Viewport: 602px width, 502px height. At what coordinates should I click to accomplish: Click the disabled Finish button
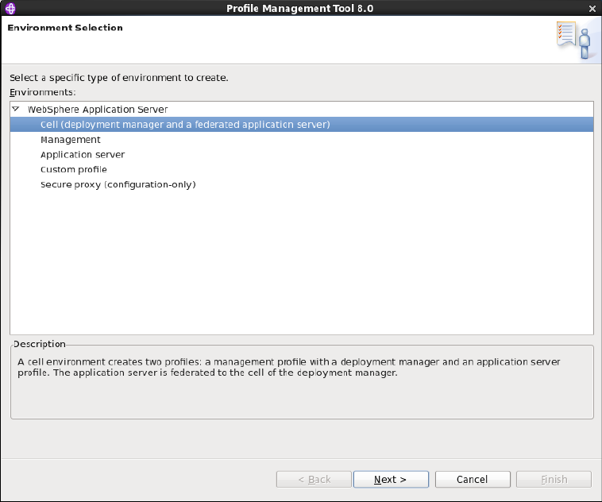tap(554, 479)
